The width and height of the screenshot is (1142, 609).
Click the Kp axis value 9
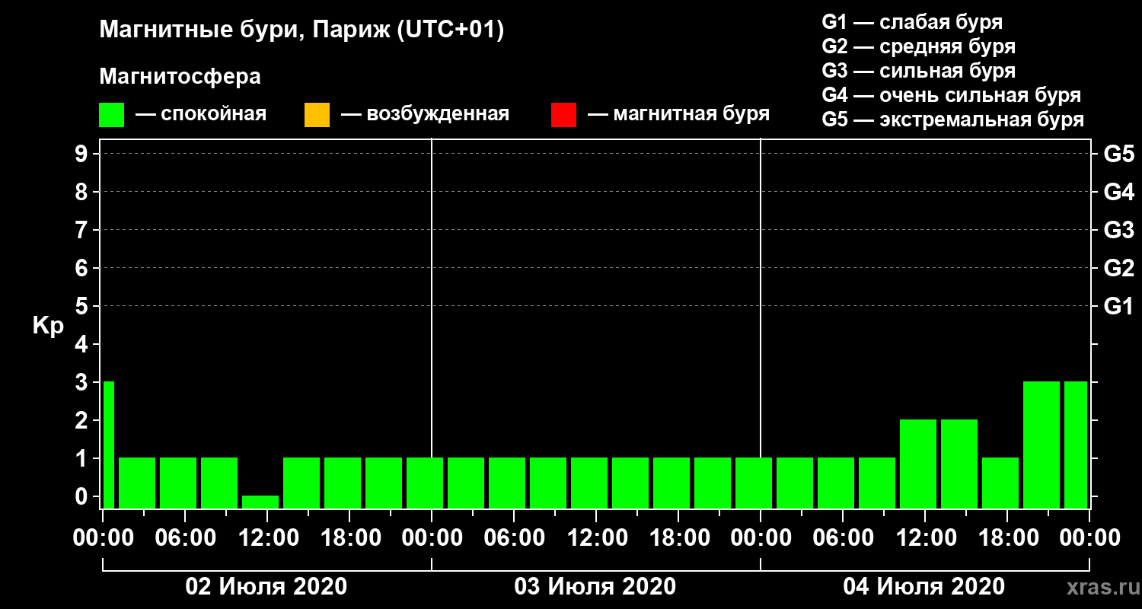83,154
